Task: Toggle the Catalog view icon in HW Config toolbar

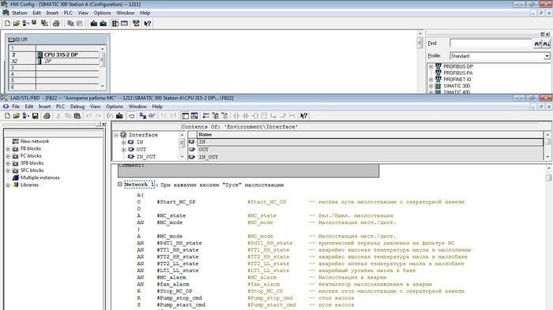Action: point(115,23)
